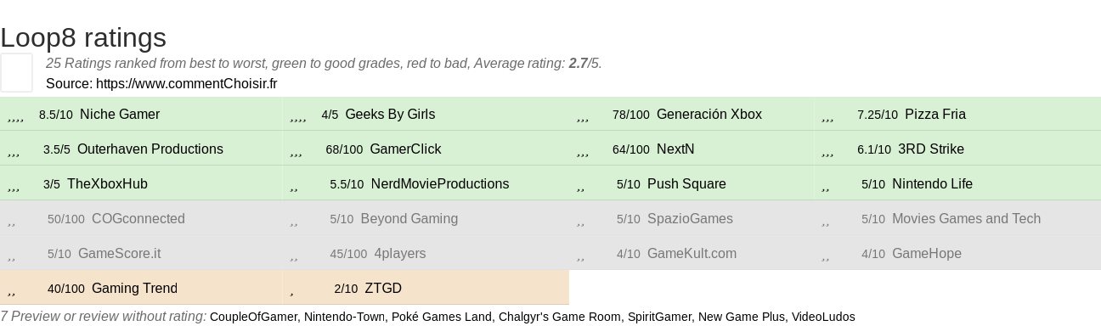Click the rating icons beside 3RD Strike
Viewport: 1101px width, 326px height.
pyautogui.click(x=827, y=151)
